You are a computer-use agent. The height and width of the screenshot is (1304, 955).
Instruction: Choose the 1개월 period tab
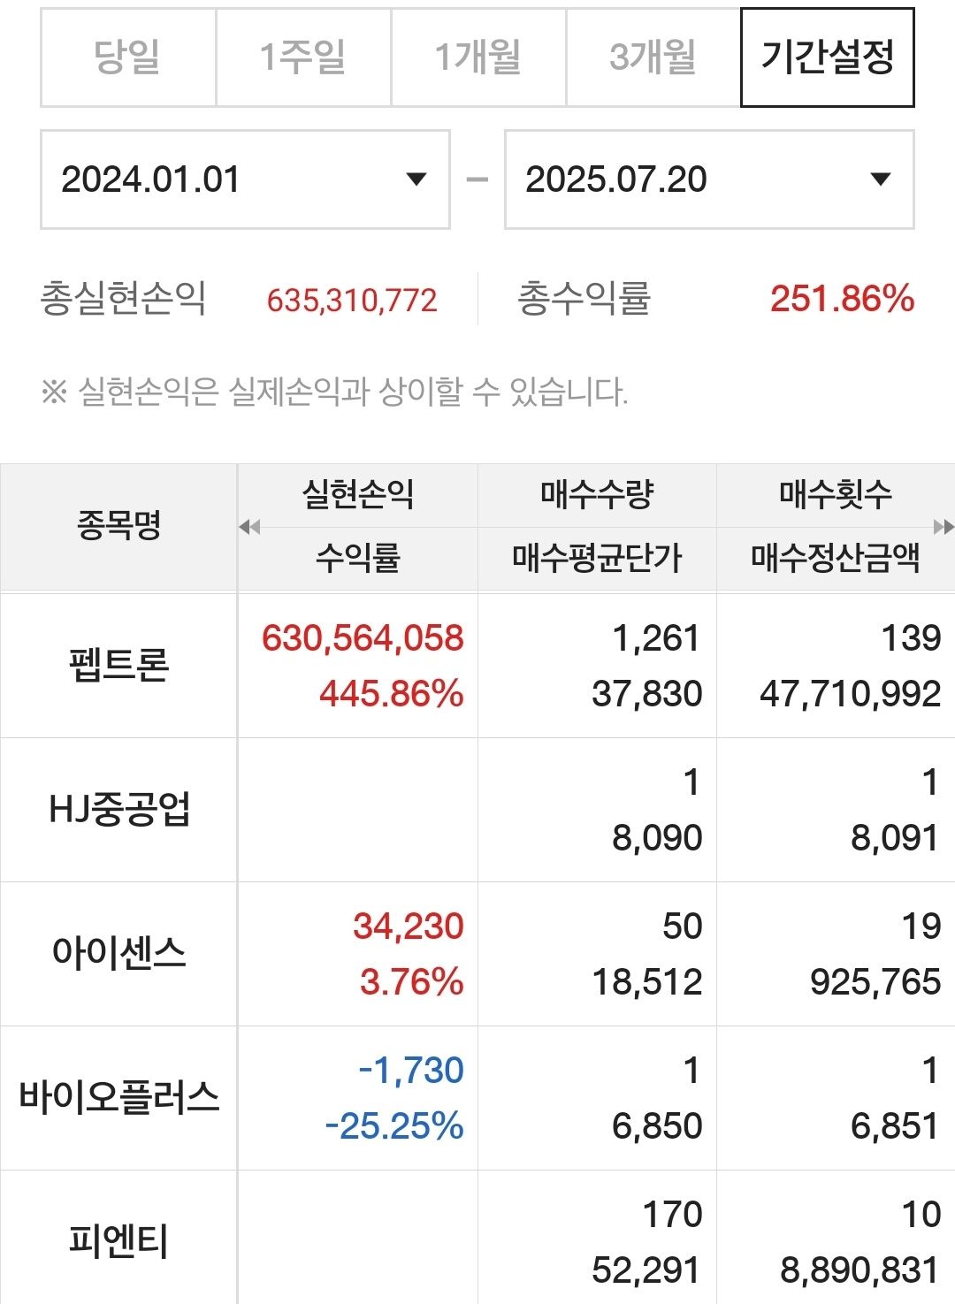[x=478, y=57]
